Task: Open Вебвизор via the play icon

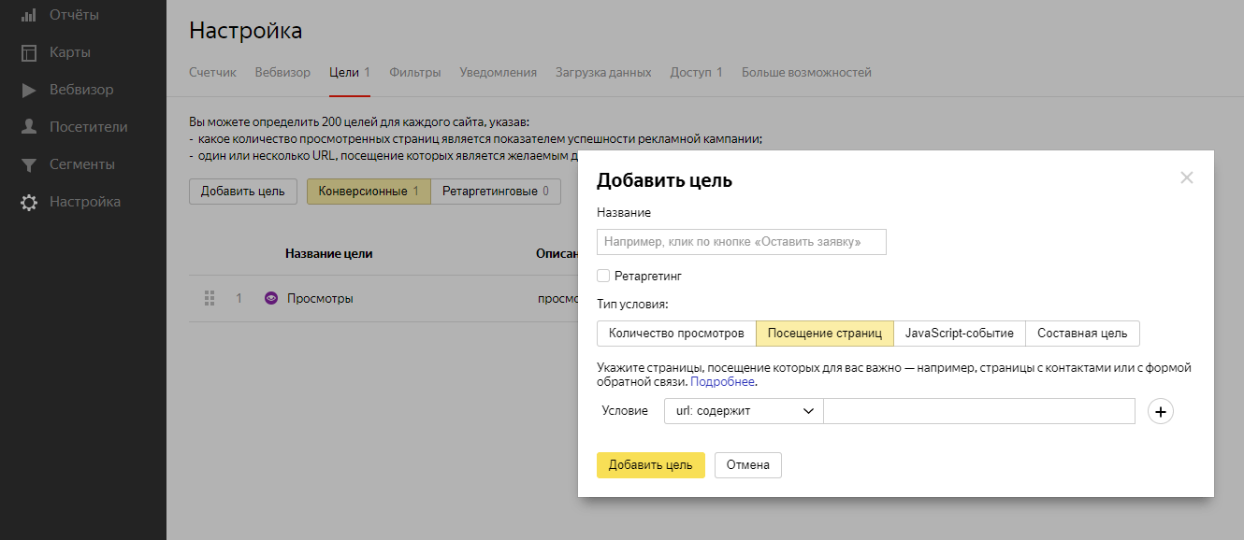Action: pyautogui.click(x=29, y=90)
